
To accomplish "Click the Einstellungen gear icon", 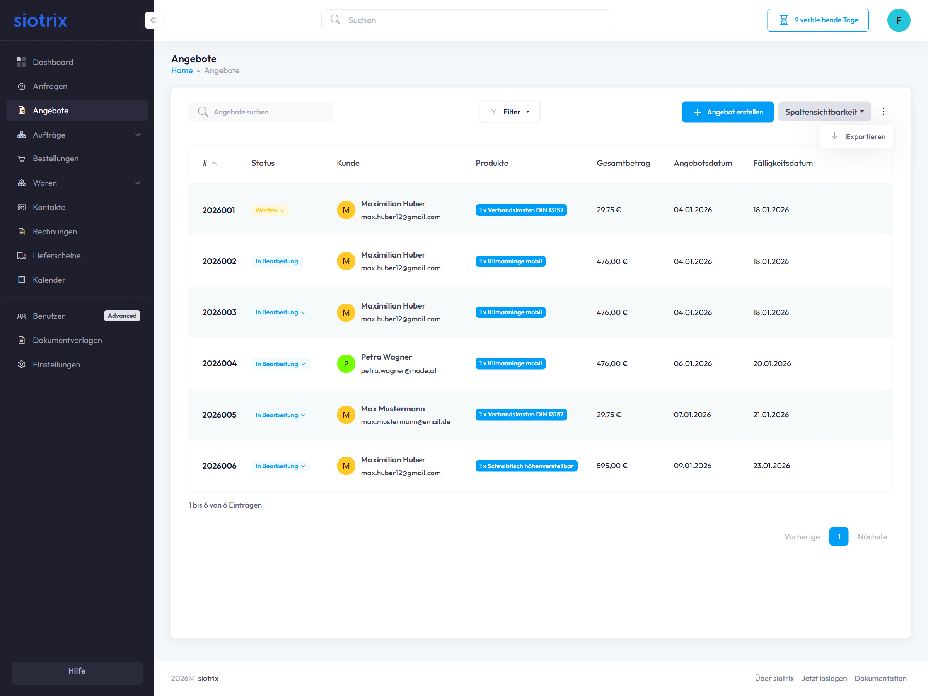I will pyautogui.click(x=21, y=365).
